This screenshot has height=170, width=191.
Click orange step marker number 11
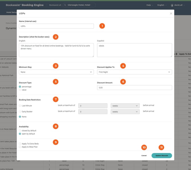162,147
